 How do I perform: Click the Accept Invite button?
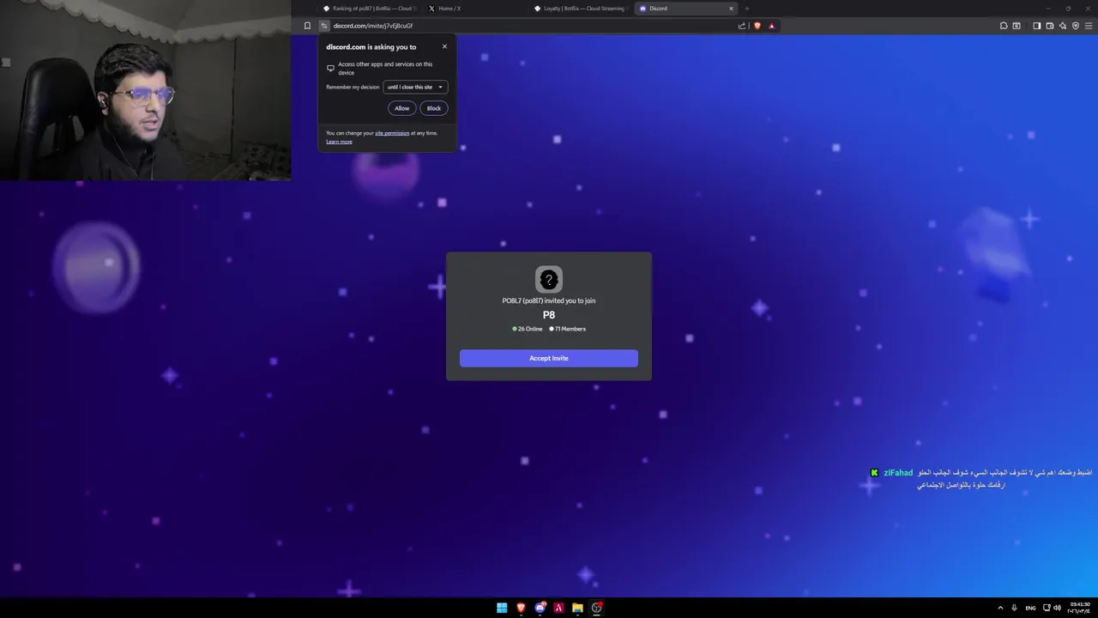click(x=549, y=358)
